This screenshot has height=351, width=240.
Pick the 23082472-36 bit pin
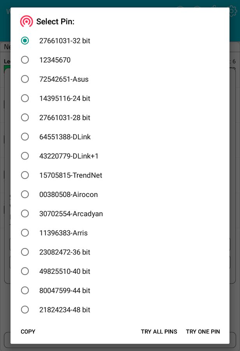coord(25,252)
